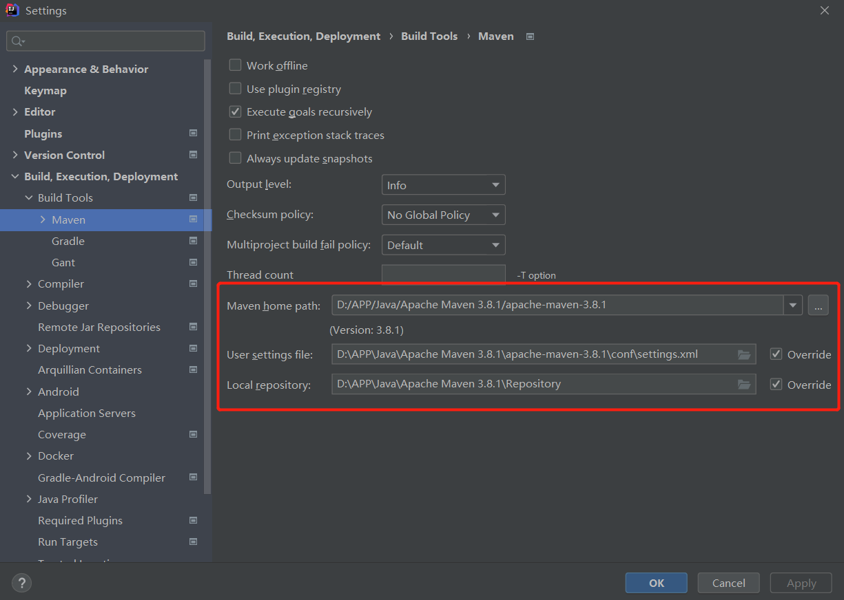The height and width of the screenshot is (600, 844).
Task: Enable the Work offline checkbox
Action: point(235,65)
